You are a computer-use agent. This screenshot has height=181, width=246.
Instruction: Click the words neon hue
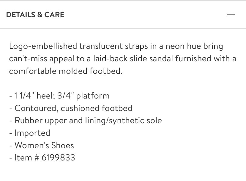(x=183, y=46)
